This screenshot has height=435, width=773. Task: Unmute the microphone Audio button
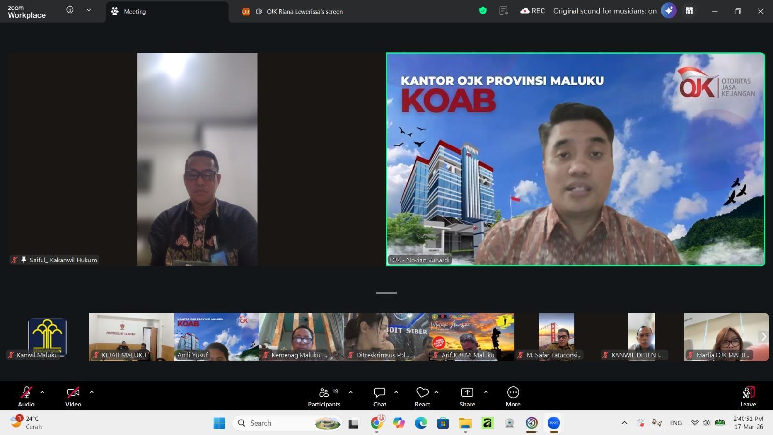[27, 396]
